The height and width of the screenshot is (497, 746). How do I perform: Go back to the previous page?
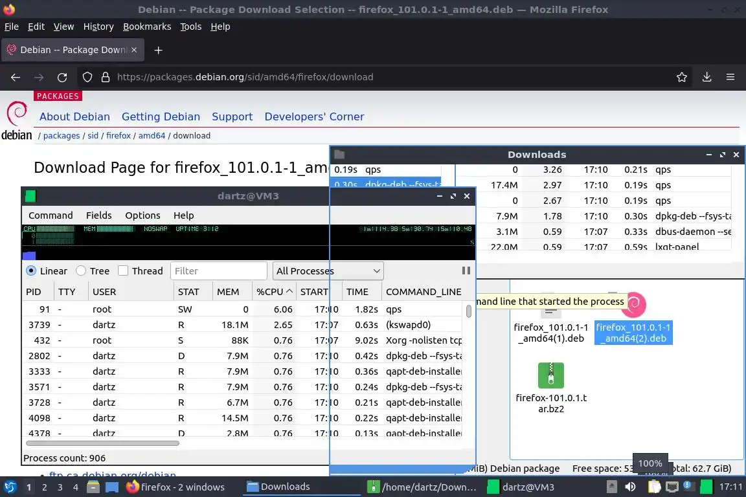[16, 77]
